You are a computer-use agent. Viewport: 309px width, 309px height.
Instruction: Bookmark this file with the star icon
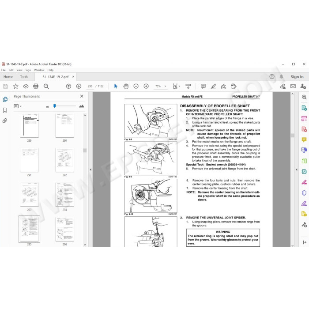click(x=15, y=87)
